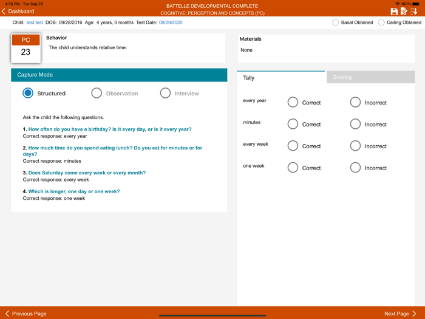Click the 'minutes' tally label
Image resolution: width=425 pixels, height=319 pixels.
(251, 122)
